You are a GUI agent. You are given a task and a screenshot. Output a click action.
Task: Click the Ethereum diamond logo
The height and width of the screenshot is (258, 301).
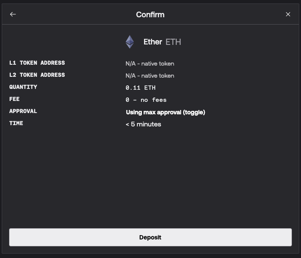[130, 42]
